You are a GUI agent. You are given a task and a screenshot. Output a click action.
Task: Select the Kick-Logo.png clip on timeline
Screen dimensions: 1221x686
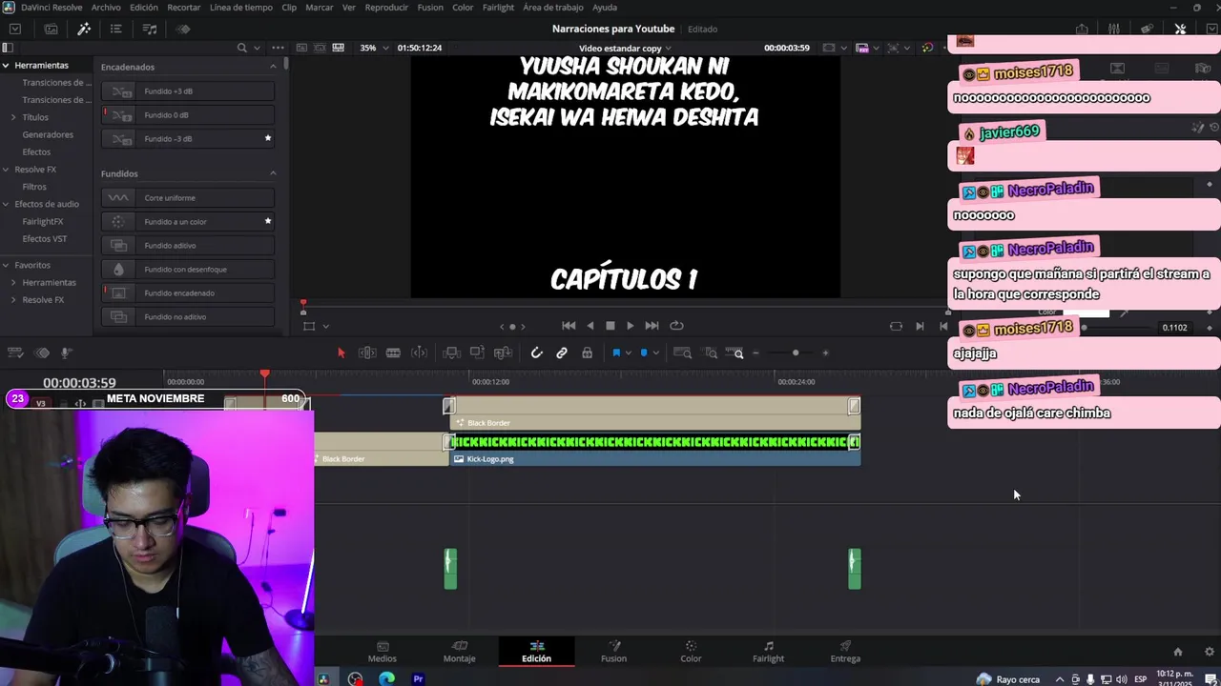[x=655, y=448]
